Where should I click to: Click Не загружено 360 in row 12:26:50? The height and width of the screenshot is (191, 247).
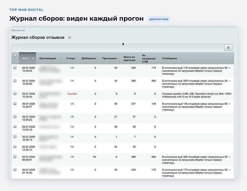coord(154,81)
